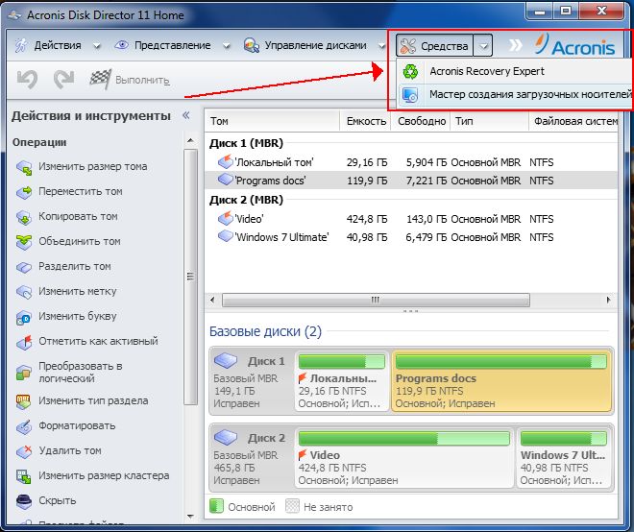634x532 pixels.
Task: Select the Video partition block on Диск 2
Action: [403, 458]
